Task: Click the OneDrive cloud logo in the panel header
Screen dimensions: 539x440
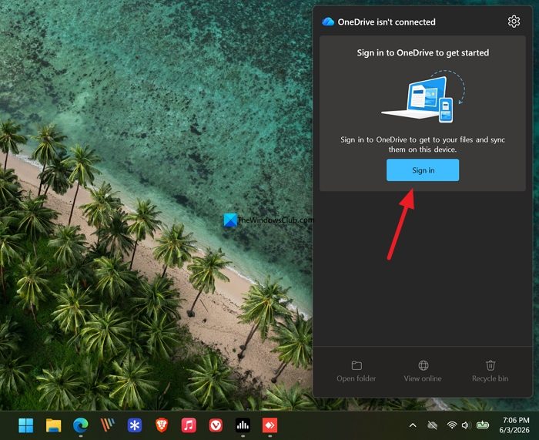Action: click(x=328, y=22)
